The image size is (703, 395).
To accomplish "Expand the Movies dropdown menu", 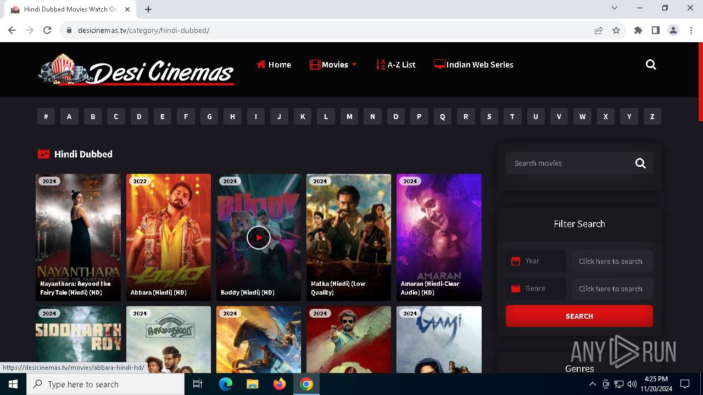I will tap(333, 65).
